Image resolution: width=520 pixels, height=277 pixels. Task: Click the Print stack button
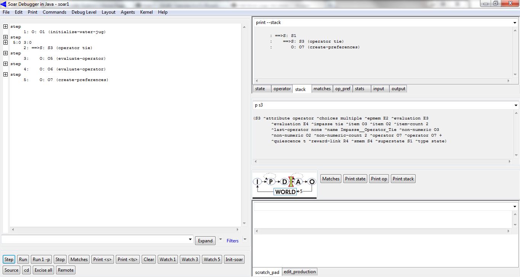pos(403,179)
